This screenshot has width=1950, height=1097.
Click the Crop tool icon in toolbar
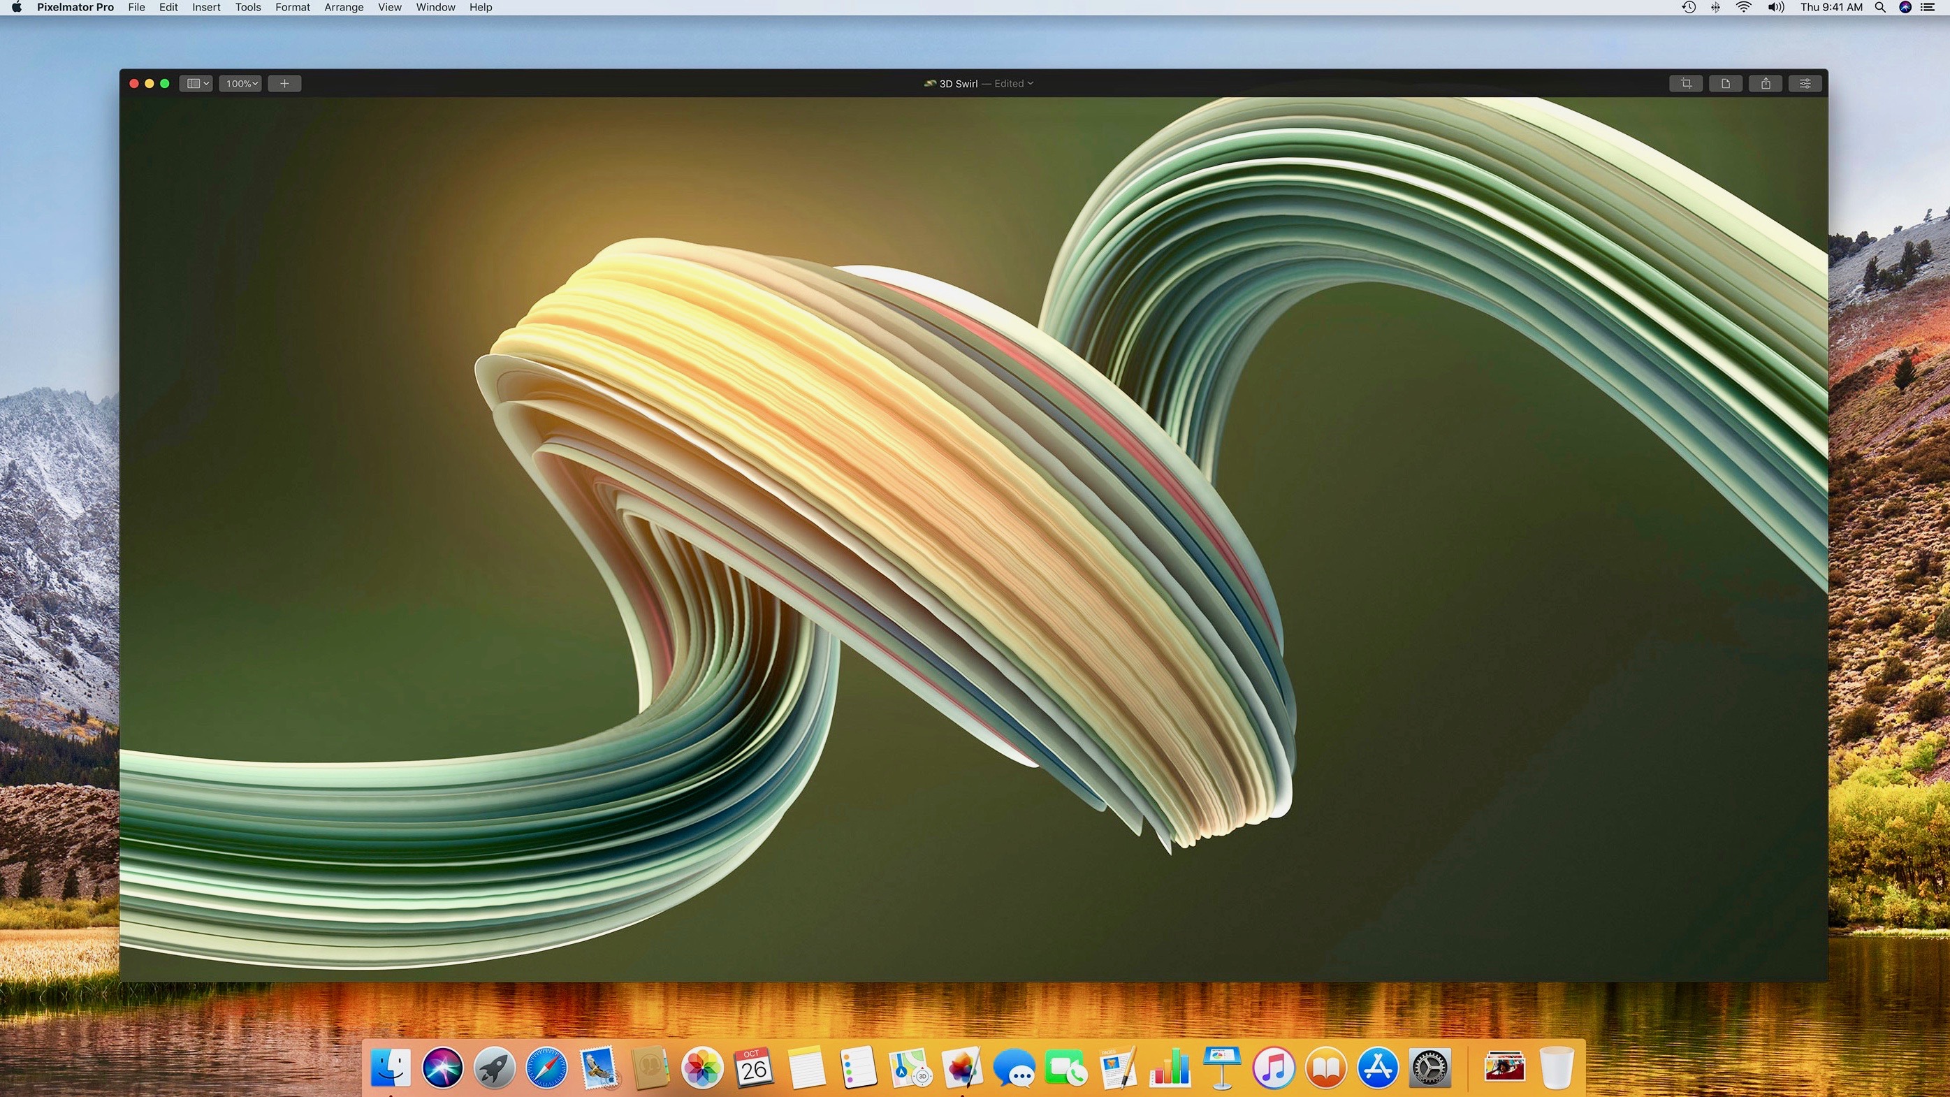click(1686, 83)
